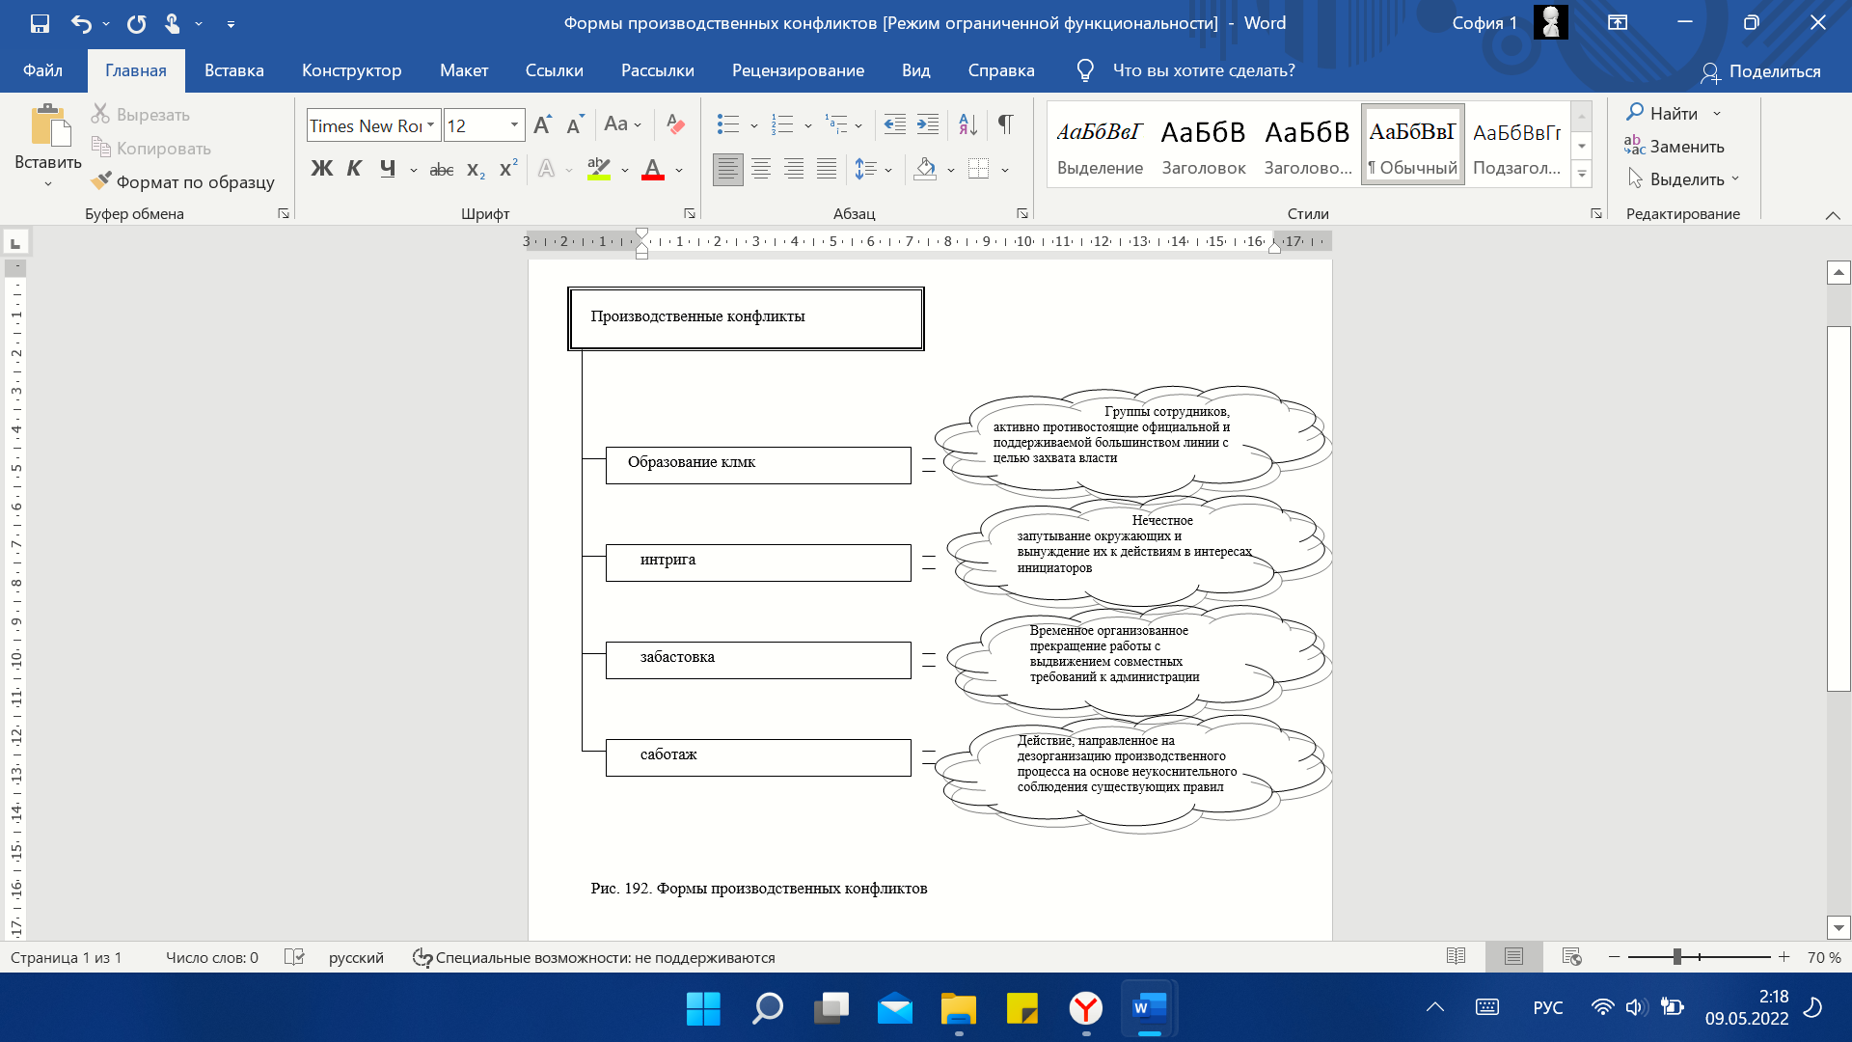Screen dimensions: 1852x1042
Task: Show paragraph marks with pilcrow icon
Action: coord(1005,124)
